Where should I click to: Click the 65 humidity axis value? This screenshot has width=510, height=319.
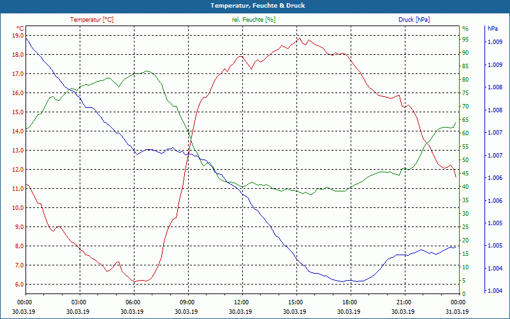pyautogui.click(x=465, y=120)
